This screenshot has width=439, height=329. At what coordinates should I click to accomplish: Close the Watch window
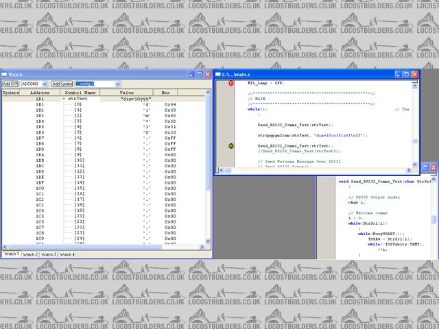[207, 75]
